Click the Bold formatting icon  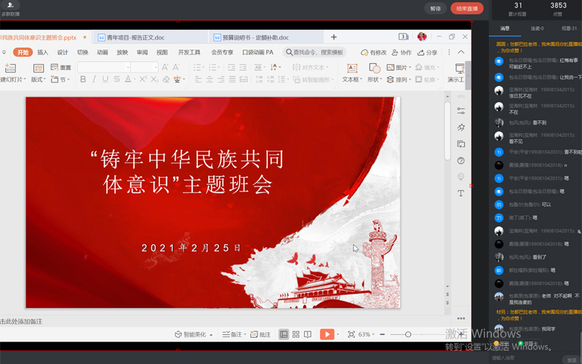tap(83, 79)
